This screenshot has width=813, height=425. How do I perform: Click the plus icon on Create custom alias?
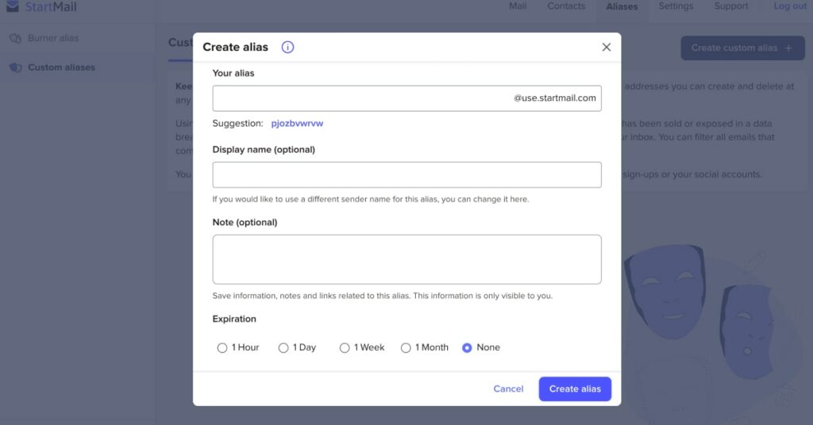pyautogui.click(x=788, y=48)
